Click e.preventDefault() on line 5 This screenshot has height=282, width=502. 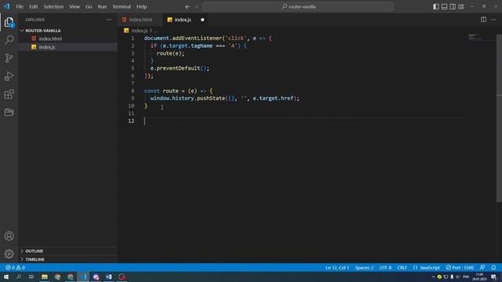(180, 68)
